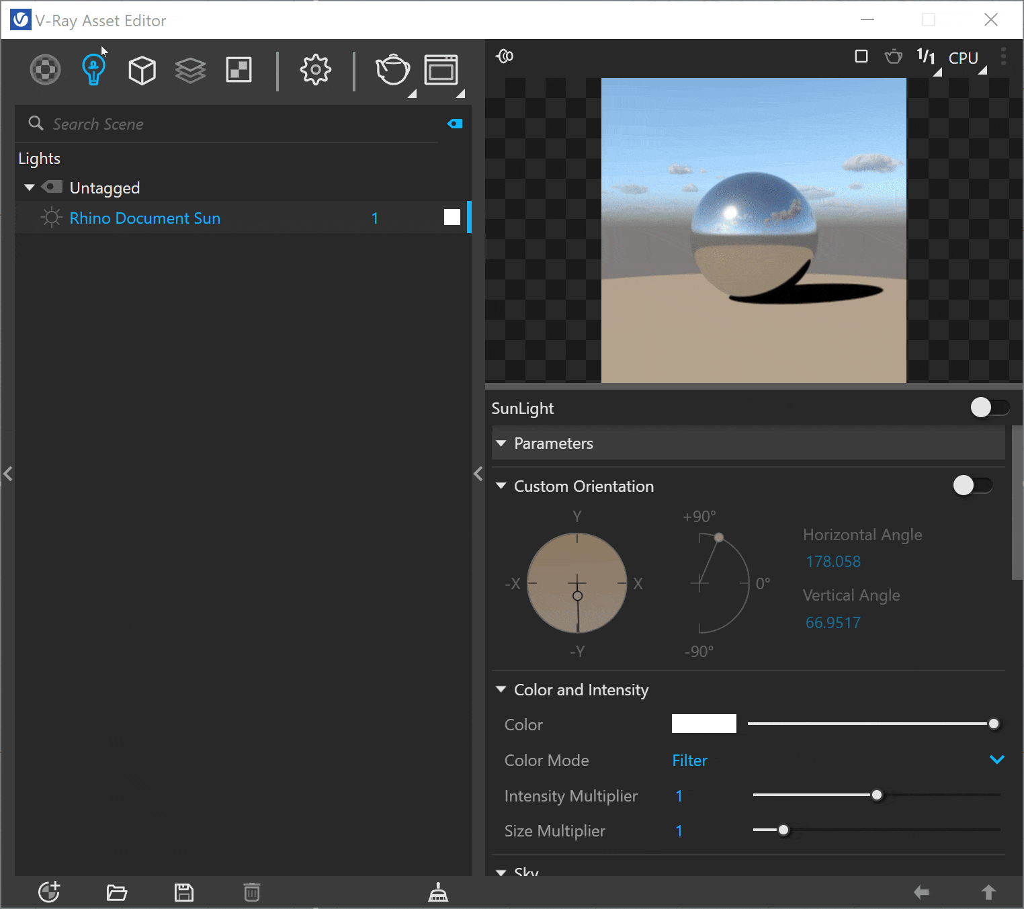
Task: Select Rhino Document Sun in list
Action: click(144, 218)
